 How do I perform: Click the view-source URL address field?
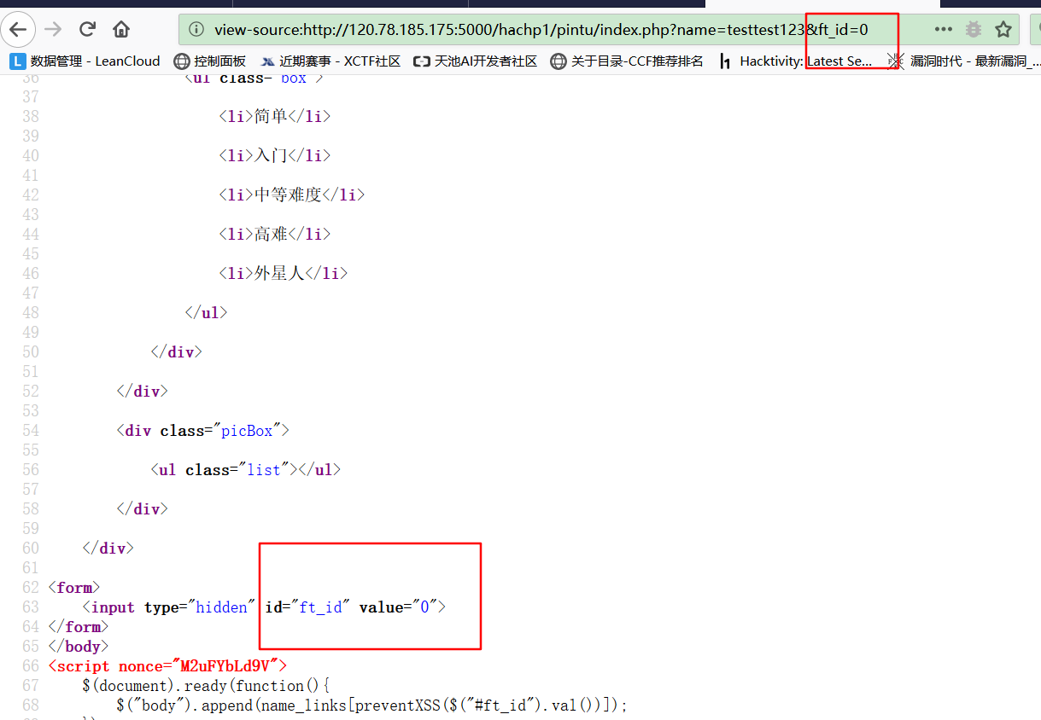pyautogui.click(x=512, y=30)
